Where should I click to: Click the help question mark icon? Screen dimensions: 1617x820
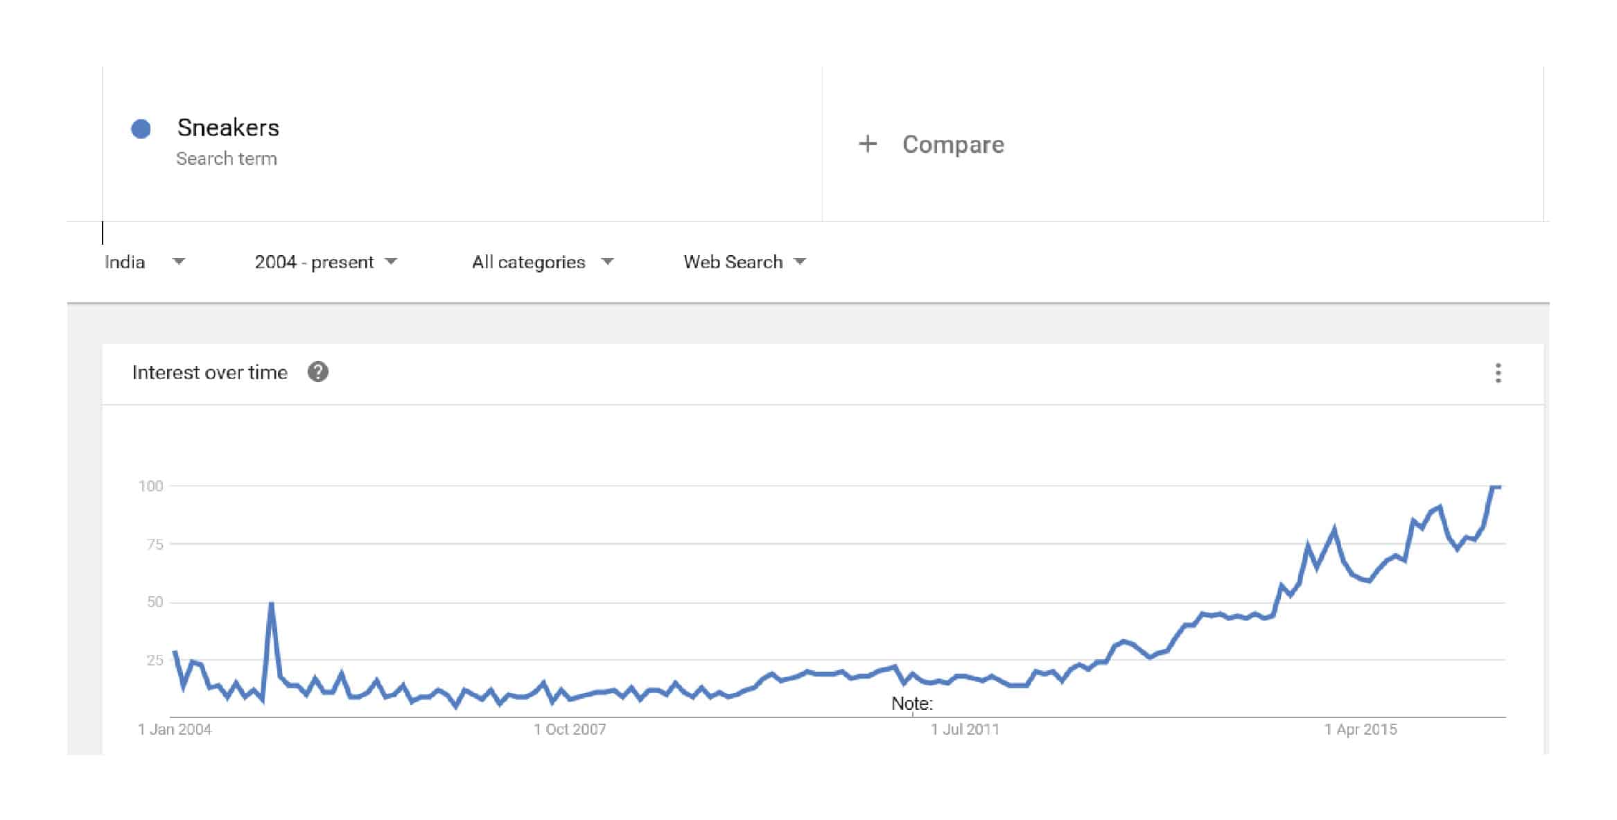tap(318, 372)
